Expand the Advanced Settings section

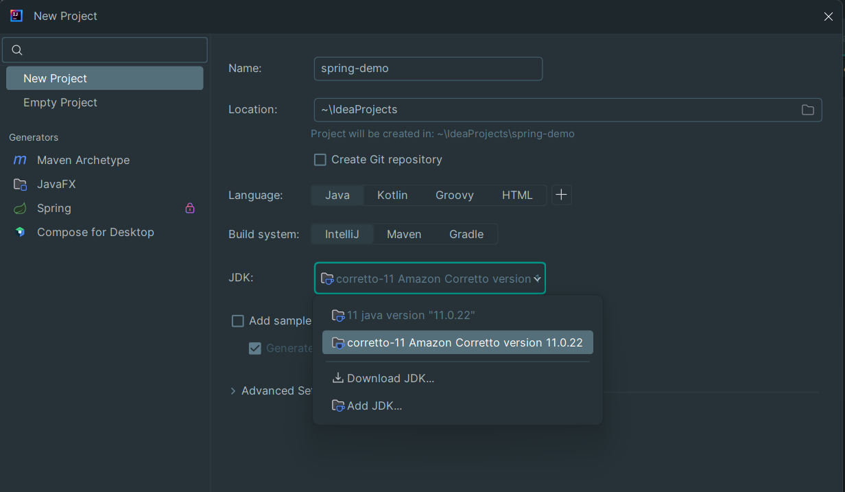point(233,390)
